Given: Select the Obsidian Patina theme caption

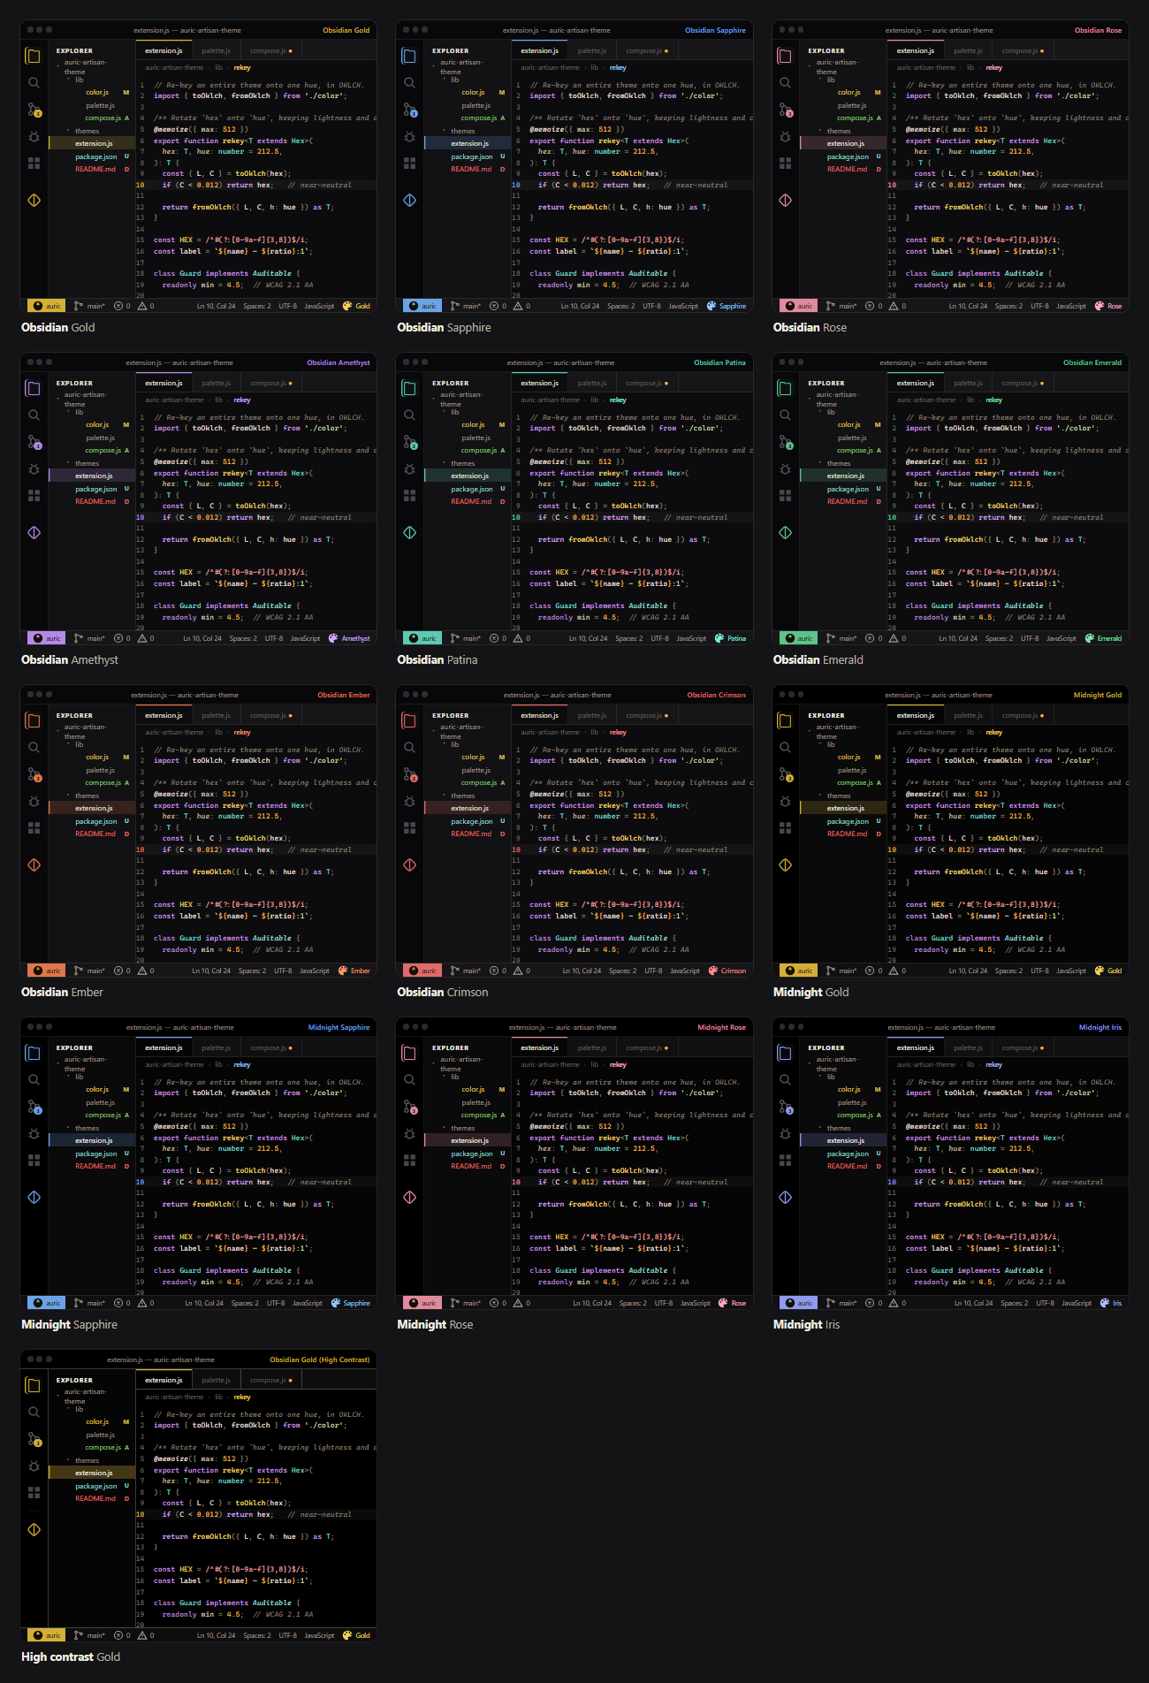Looking at the screenshot, I should tap(438, 659).
